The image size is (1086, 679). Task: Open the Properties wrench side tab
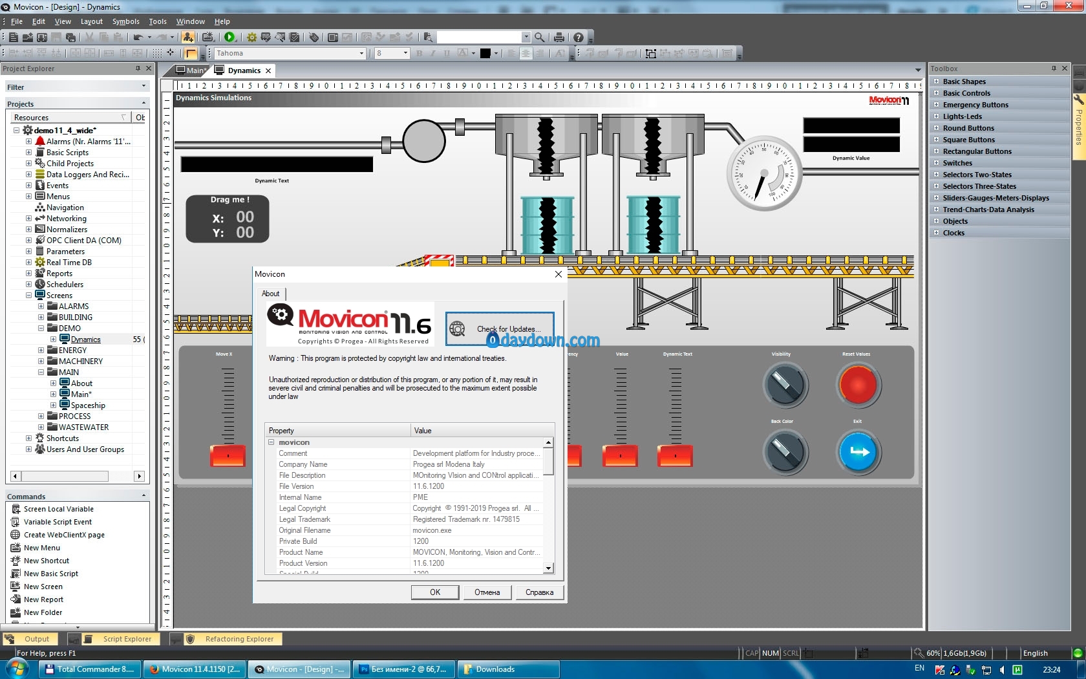(1079, 126)
